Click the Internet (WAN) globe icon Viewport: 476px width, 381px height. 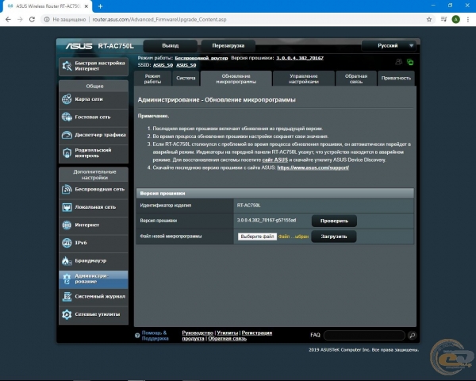coord(67,225)
